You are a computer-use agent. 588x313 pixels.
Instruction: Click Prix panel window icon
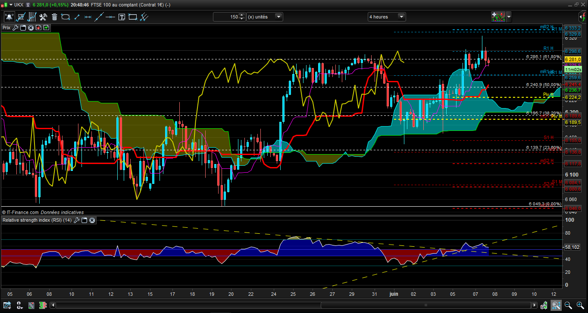coord(23,28)
